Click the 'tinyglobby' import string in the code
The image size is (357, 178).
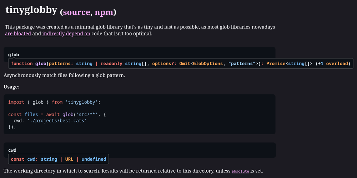(x=81, y=102)
